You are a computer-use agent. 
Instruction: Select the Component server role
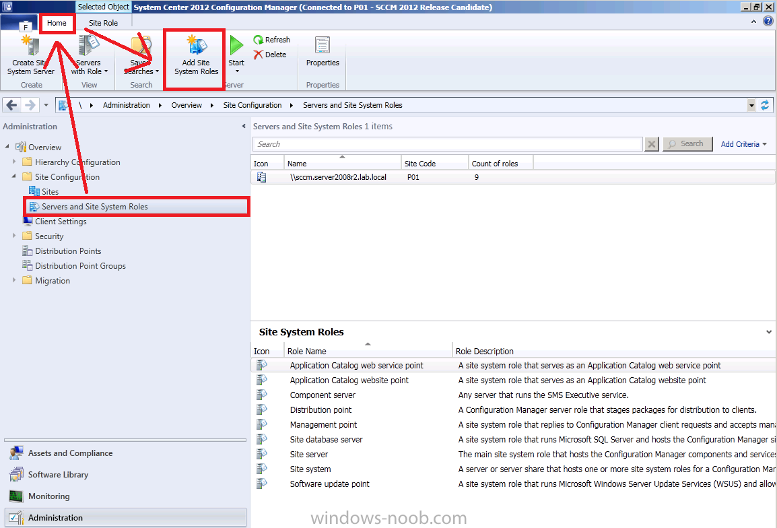point(513,395)
